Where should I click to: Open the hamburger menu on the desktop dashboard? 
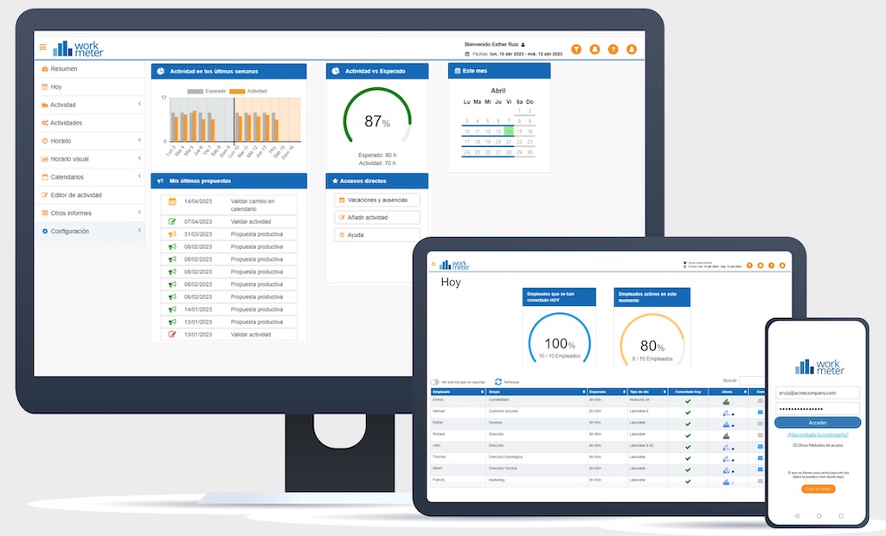coord(43,47)
